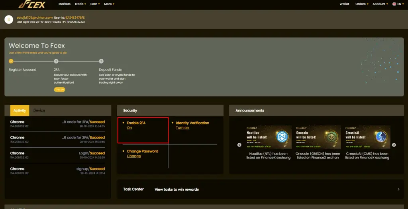The height and width of the screenshot is (209, 408).
Task: Click the Announcements panel header
Action: tap(316, 111)
